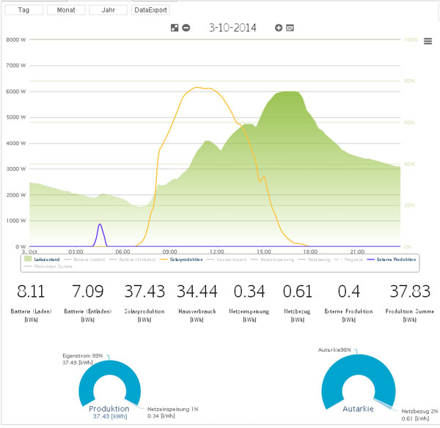Click the 3-10-2014 date heading
Viewport: 440px width, 428px height.
point(232,28)
